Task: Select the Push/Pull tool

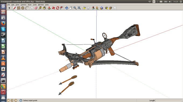Action: (49, 8)
